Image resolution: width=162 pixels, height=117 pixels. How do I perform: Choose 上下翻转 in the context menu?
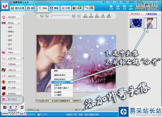62,95
